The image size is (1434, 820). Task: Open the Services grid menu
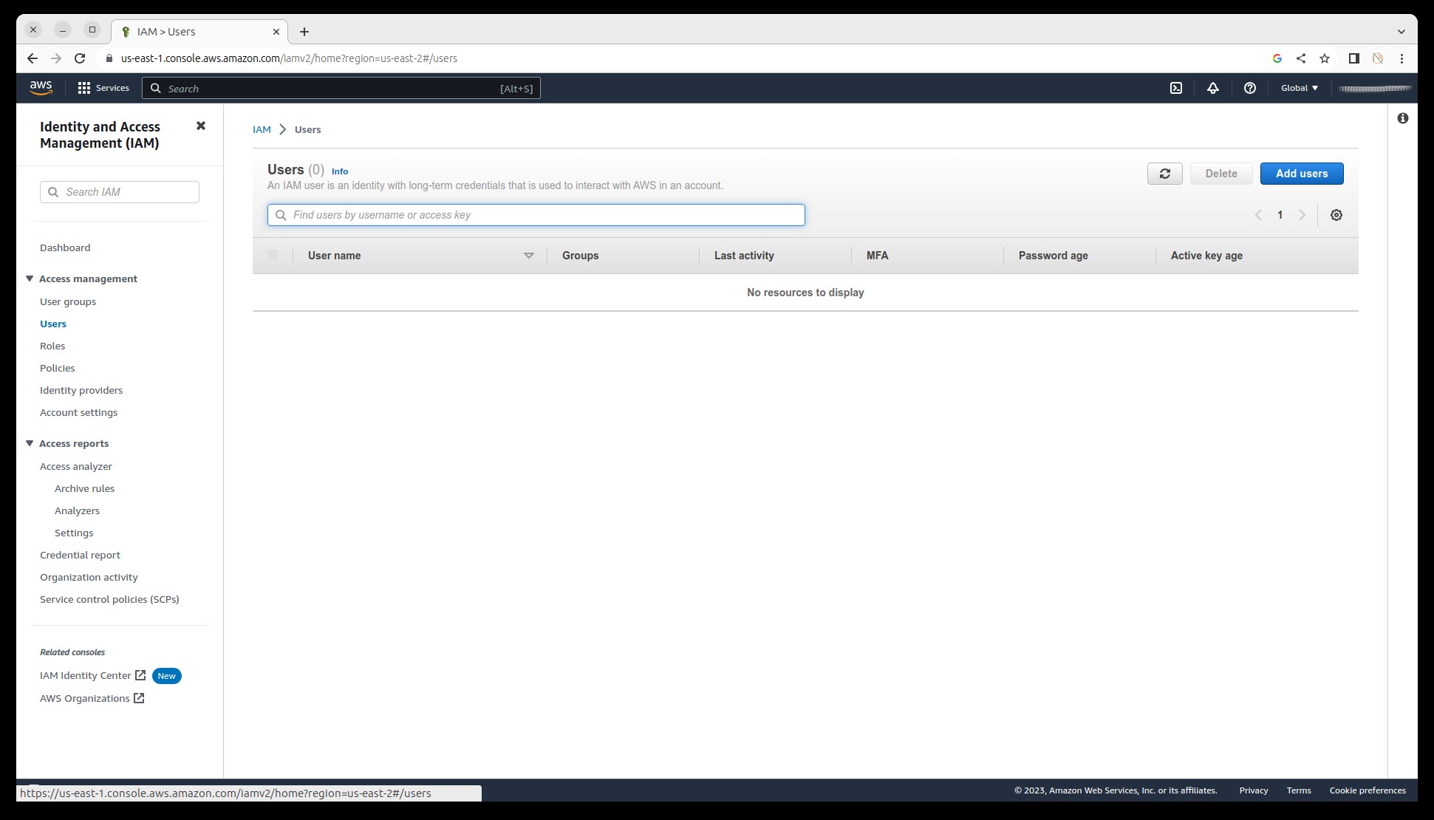(x=103, y=88)
